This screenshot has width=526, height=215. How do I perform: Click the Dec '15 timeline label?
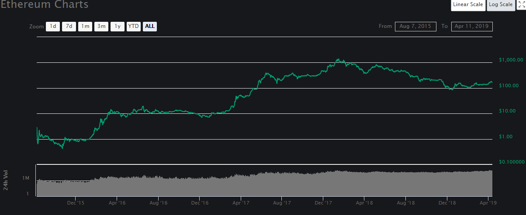pyautogui.click(x=76, y=202)
